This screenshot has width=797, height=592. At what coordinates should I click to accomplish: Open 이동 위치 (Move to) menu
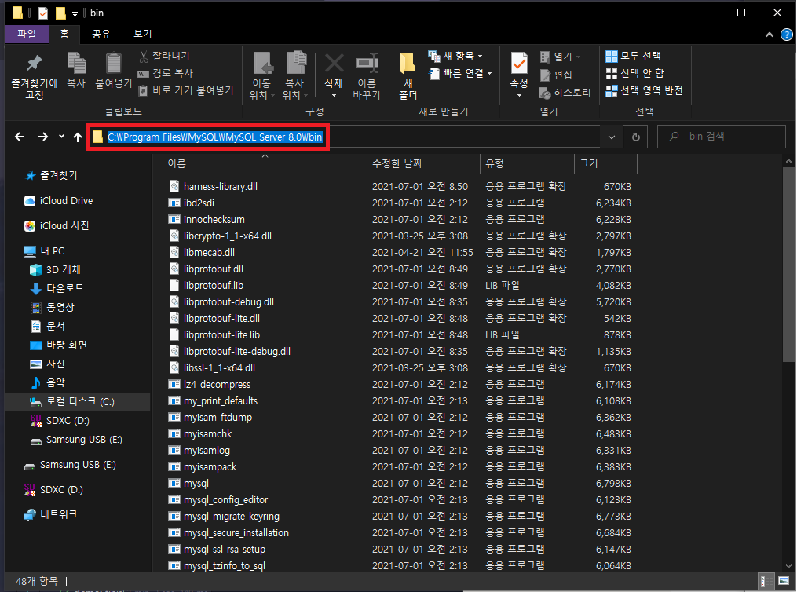[261, 76]
